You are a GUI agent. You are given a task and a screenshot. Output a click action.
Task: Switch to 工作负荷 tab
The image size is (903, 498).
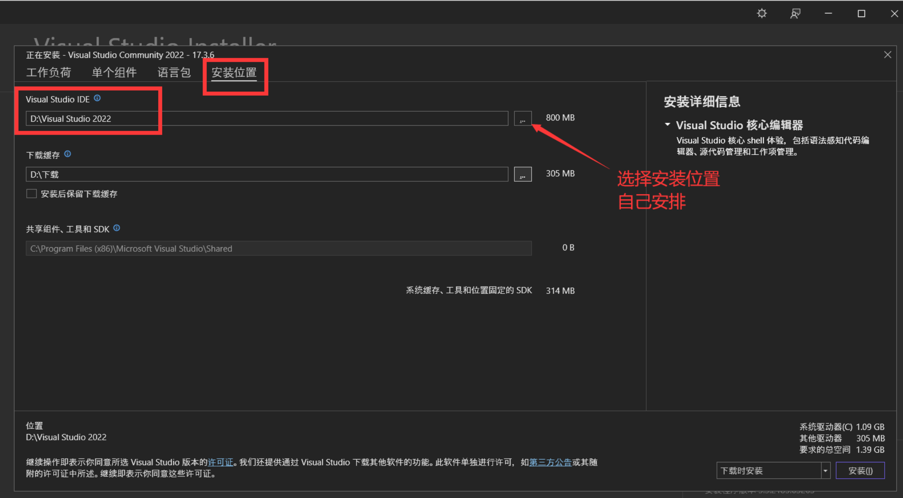pyautogui.click(x=49, y=72)
